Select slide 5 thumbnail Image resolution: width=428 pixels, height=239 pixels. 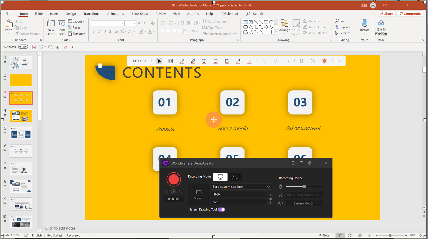[21, 133]
